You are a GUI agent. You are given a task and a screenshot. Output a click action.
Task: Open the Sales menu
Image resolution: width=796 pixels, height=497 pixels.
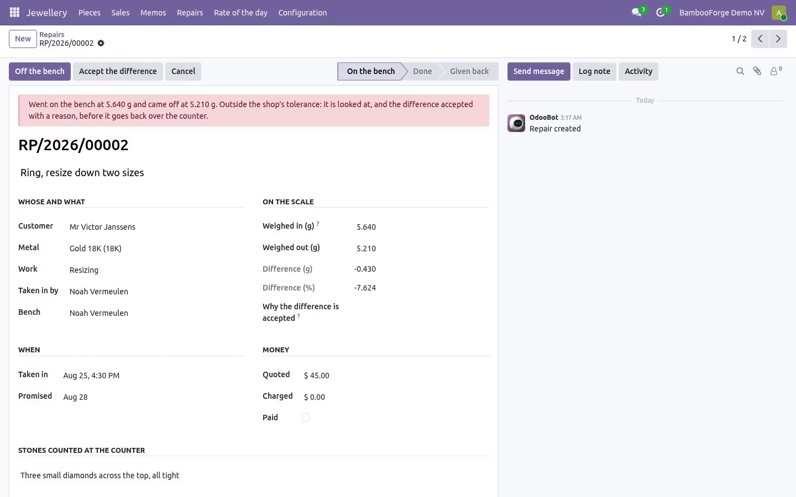[x=121, y=12]
